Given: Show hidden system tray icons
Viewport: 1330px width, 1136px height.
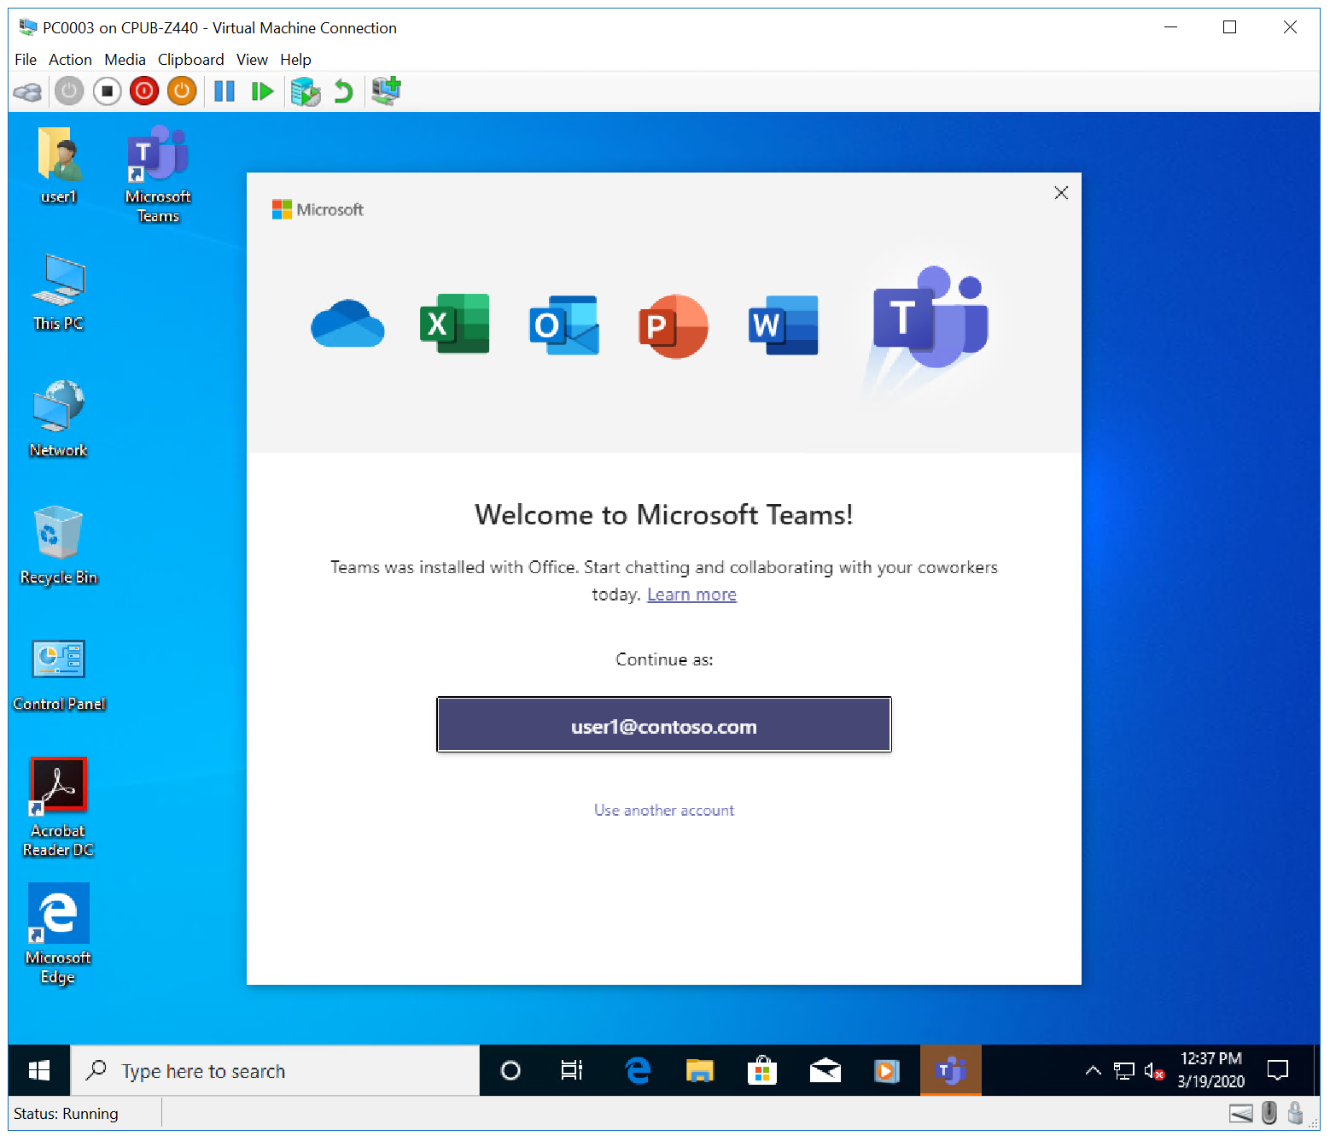Looking at the screenshot, I should click(1093, 1071).
